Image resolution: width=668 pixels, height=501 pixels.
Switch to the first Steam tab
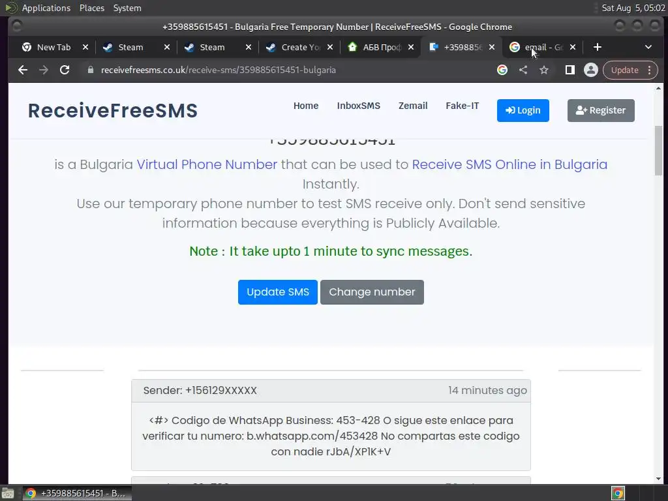[130, 47]
